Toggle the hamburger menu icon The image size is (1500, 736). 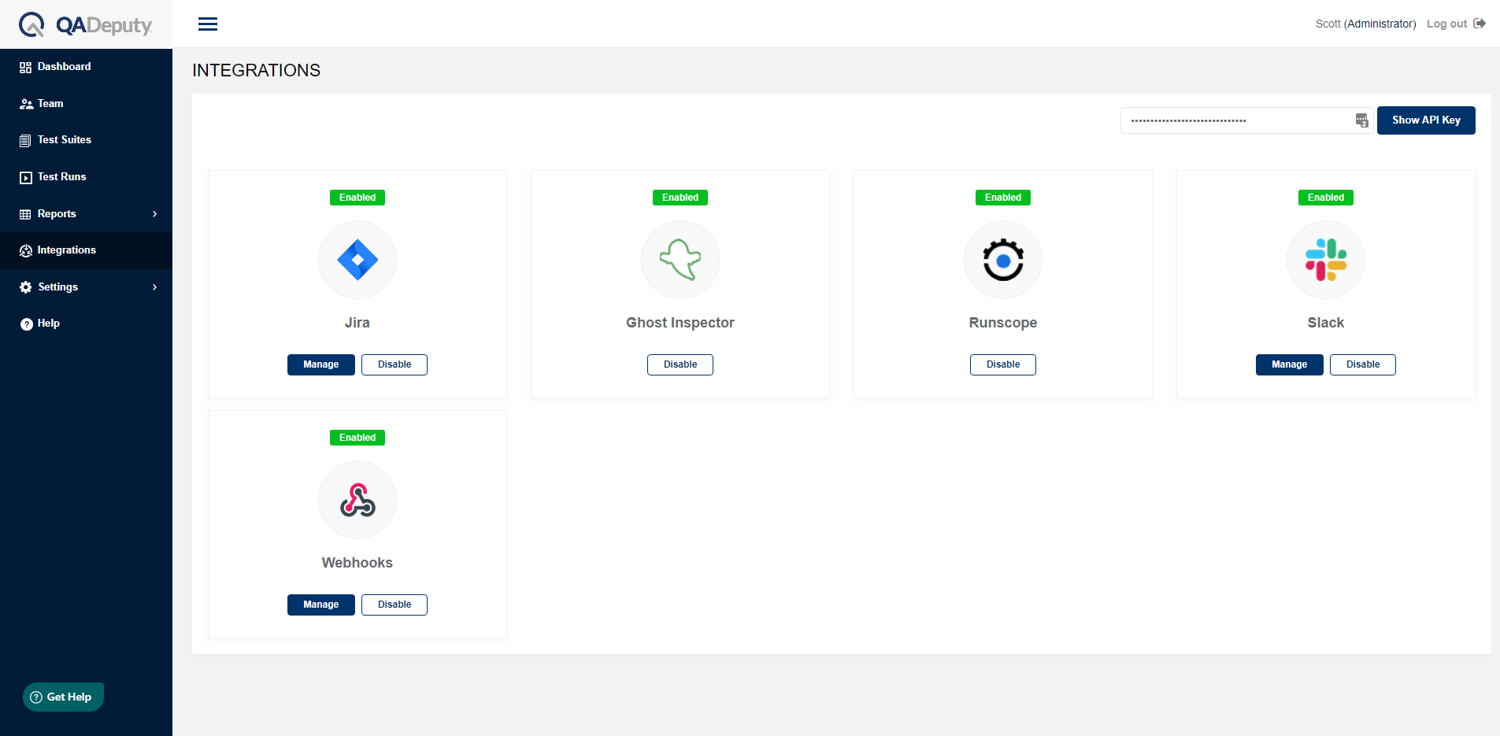[x=208, y=24]
